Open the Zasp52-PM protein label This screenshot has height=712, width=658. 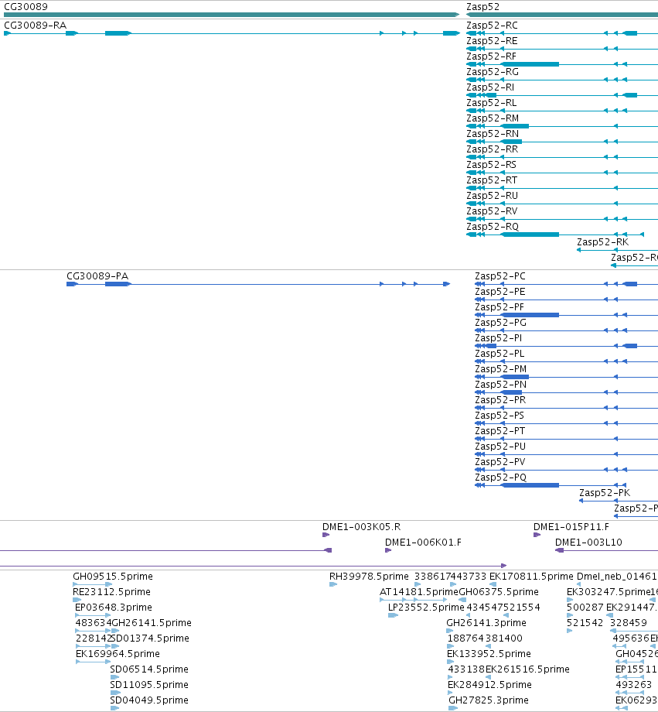[500, 368]
